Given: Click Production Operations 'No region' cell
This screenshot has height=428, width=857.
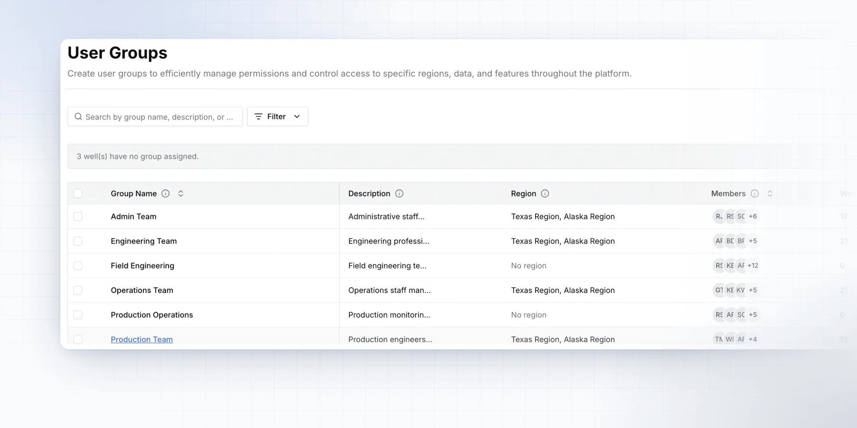Looking at the screenshot, I should click(528, 315).
